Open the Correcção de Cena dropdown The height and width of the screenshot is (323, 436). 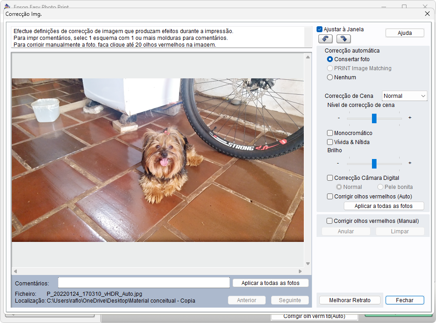tap(404, 96)
